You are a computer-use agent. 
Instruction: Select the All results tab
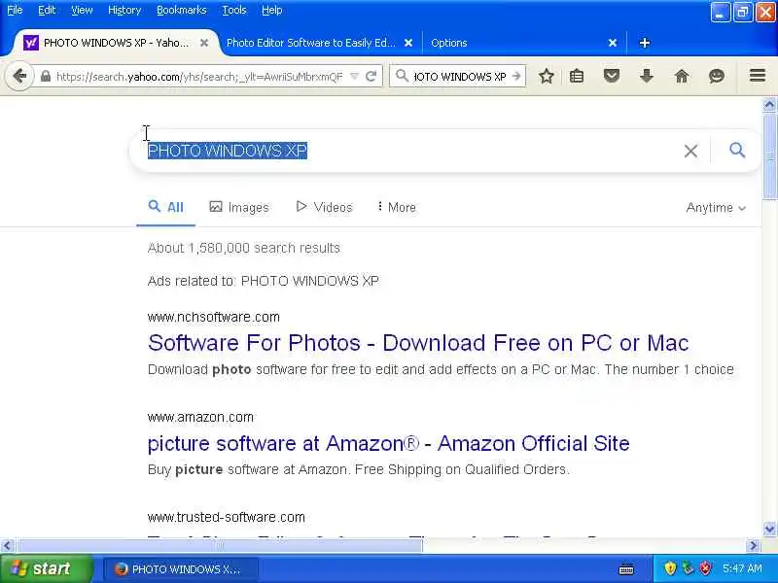click(166, 207)
